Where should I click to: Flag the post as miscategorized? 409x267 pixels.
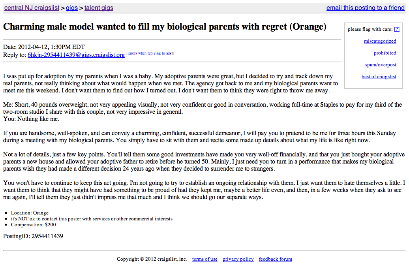pyautogui.click(x=380, y=41)
